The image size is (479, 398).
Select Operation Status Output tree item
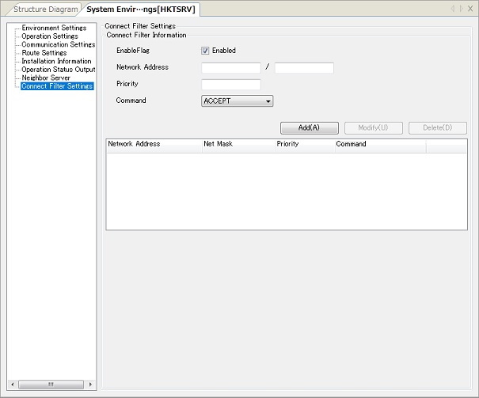tap(58, 70)
